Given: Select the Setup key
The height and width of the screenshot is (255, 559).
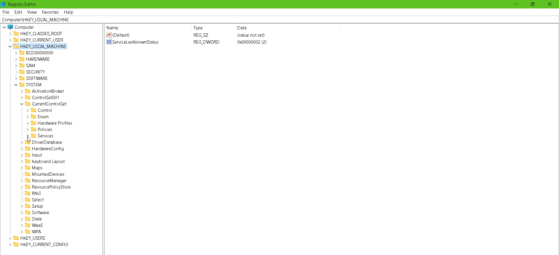Looking at the screenshot, I should pos(38,206).
